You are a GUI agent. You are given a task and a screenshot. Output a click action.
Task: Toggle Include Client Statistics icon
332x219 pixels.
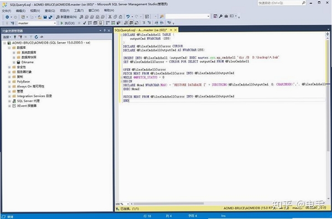[118, 23]
